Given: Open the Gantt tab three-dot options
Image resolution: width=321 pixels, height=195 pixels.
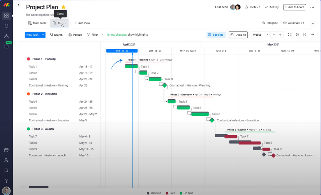Looking at the screenshot, I should tap(65, 23).
